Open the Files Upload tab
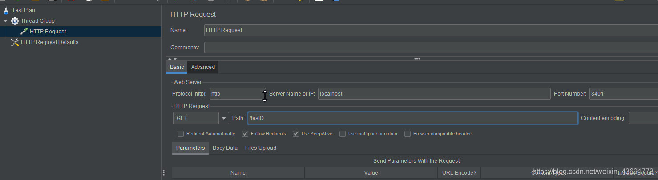This screenshot has height=180, width=658. [261, 148]
